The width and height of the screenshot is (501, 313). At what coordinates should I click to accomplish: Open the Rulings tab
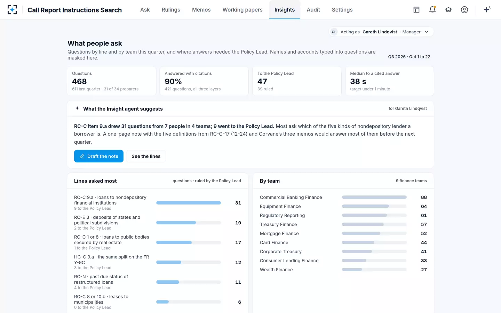(x=171, y=10)
